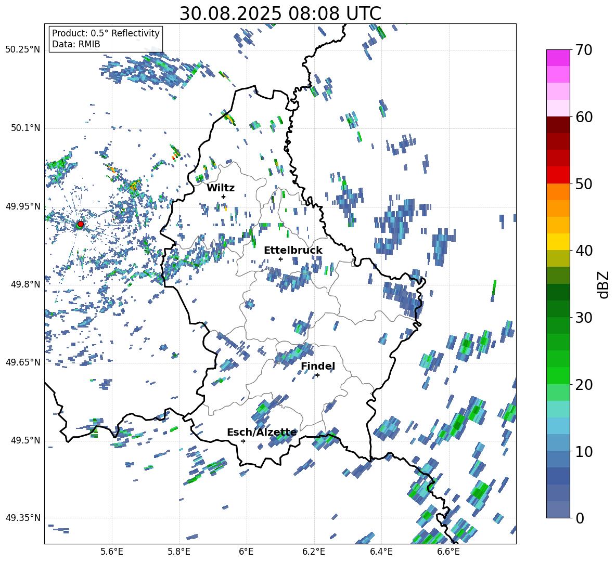Screen dimensions: 616x562
Task: Click the magenta top segment of colorbar
Action: click(x=558, y=58)
